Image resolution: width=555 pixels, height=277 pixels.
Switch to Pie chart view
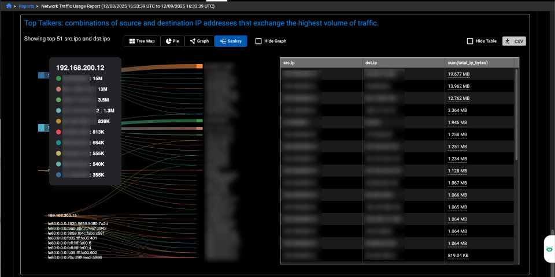pos(172,41)
